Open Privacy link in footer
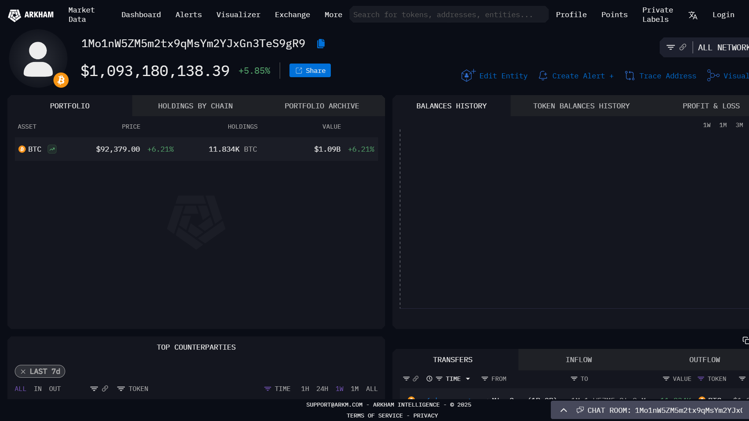 [426, 416]
